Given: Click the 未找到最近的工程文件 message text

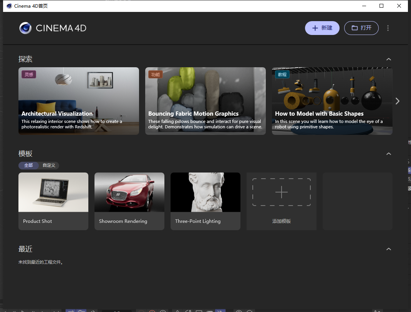Looking at the screenshot, I should [x=41, y=262].
